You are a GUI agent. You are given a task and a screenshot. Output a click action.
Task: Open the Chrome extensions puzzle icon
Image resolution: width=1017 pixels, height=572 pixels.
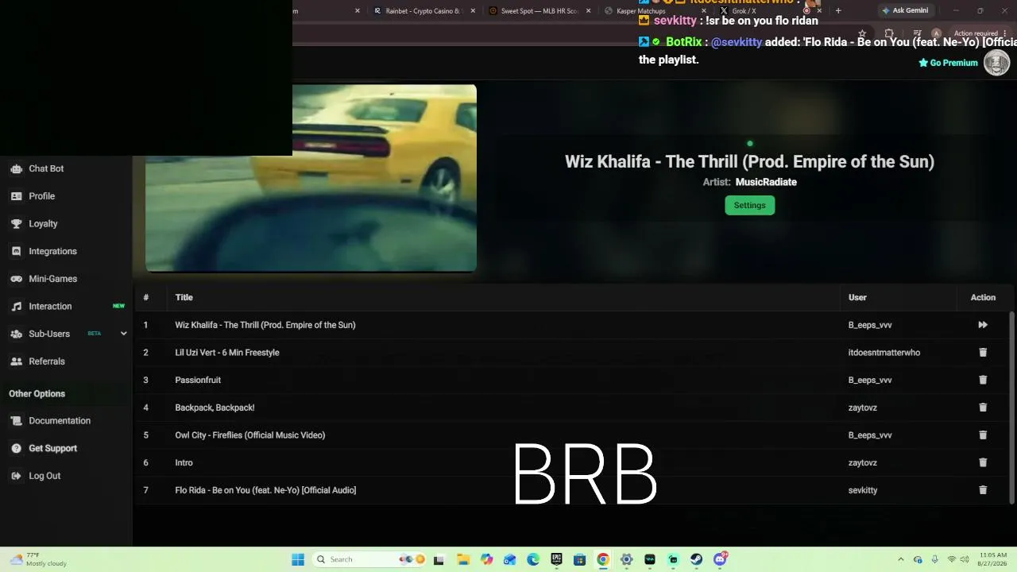(889, 33)
